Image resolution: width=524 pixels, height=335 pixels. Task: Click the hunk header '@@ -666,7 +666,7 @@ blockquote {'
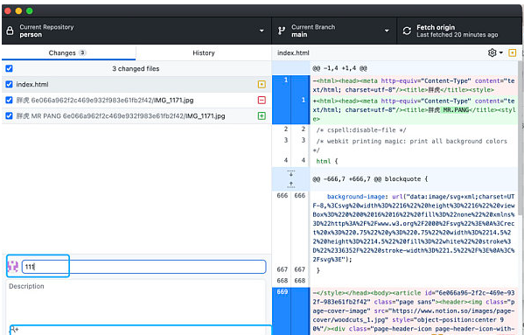[x=370, y=179]
